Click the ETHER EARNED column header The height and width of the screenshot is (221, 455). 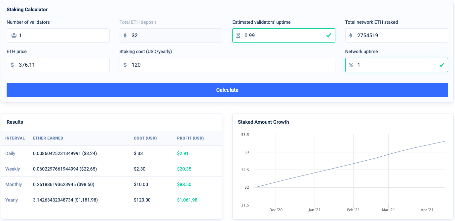pos(48,138)
